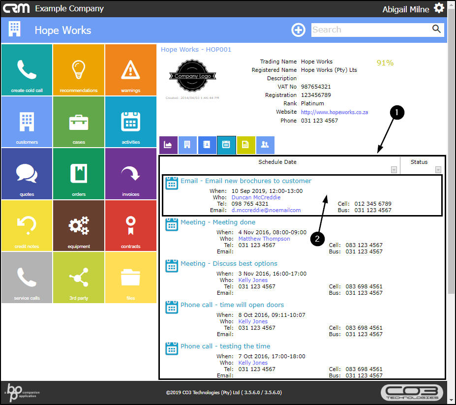Click the Rank value Platinum

(x=312, y=103)
